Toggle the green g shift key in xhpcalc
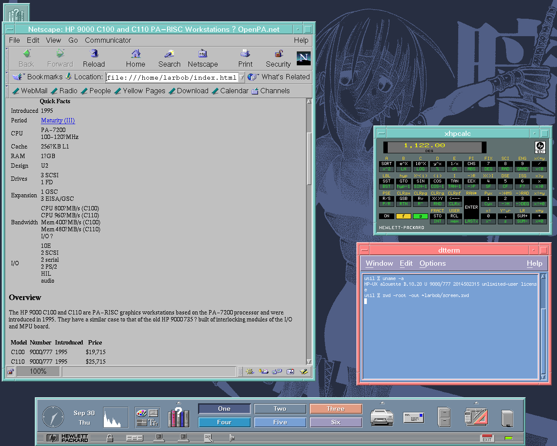This screenshot has height=446, width=557. 420,216
